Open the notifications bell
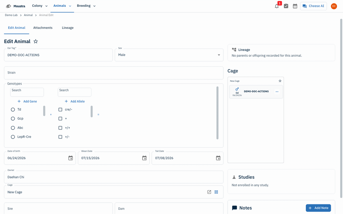Image resolution: width=343 pixels, height=214 pixels. [277, 6]
